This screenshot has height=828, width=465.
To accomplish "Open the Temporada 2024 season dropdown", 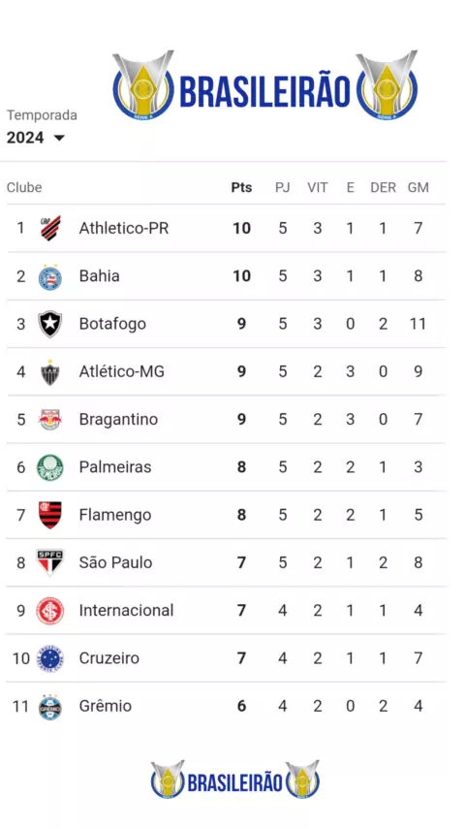I will coord(36,138).
